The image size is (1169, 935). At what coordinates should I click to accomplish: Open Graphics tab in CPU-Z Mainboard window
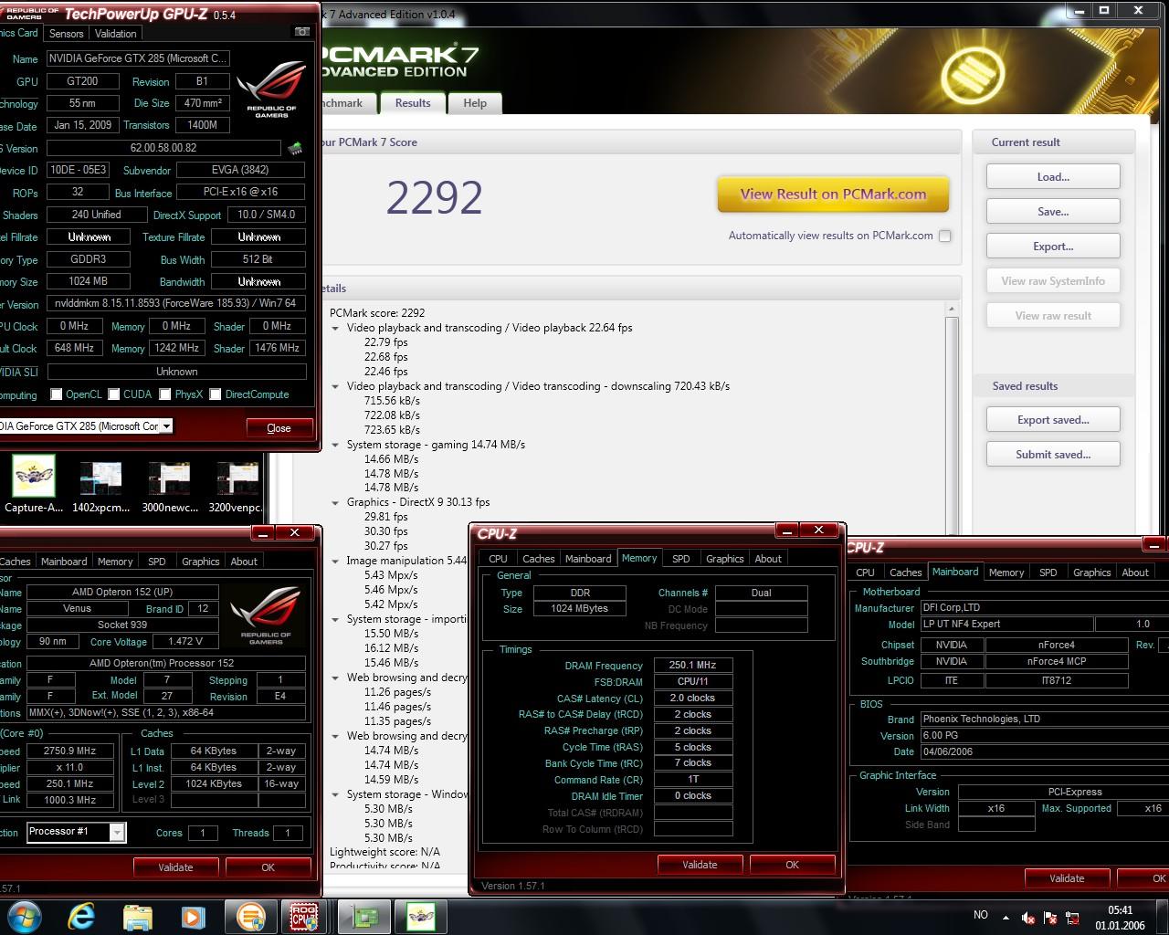pyautogui.click(x=1092, y=573)
